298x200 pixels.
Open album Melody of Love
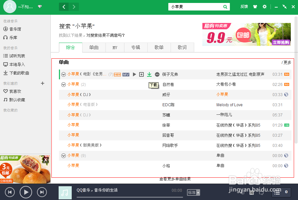click(229, 105)
